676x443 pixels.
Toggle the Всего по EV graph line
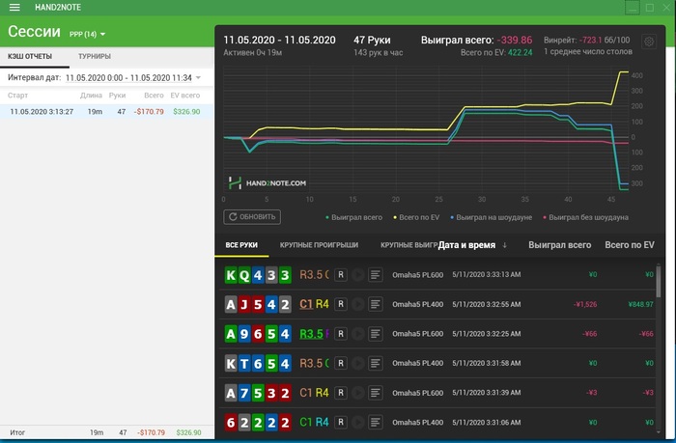(x=416, y=217)
